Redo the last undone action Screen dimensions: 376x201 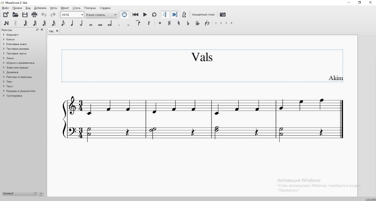point(53,15)
